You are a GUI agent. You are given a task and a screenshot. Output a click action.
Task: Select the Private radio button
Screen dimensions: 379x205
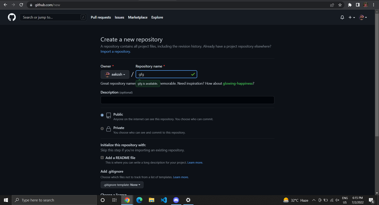pos(102,129)
